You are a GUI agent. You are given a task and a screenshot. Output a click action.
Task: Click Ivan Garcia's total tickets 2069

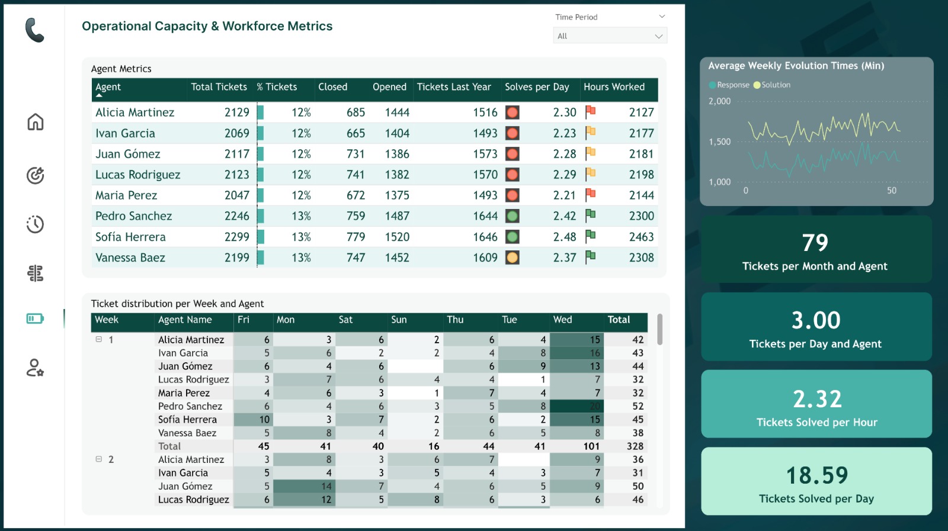click(236, 133)
